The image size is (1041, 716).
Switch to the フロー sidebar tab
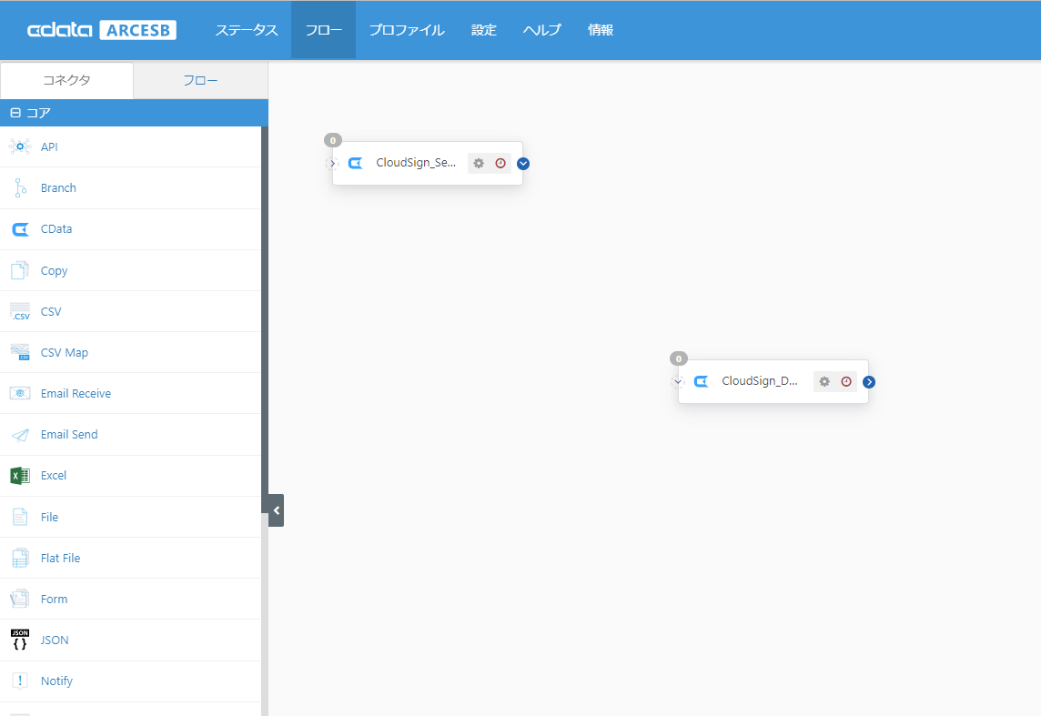pyautogui.click(x=200, y=80)
